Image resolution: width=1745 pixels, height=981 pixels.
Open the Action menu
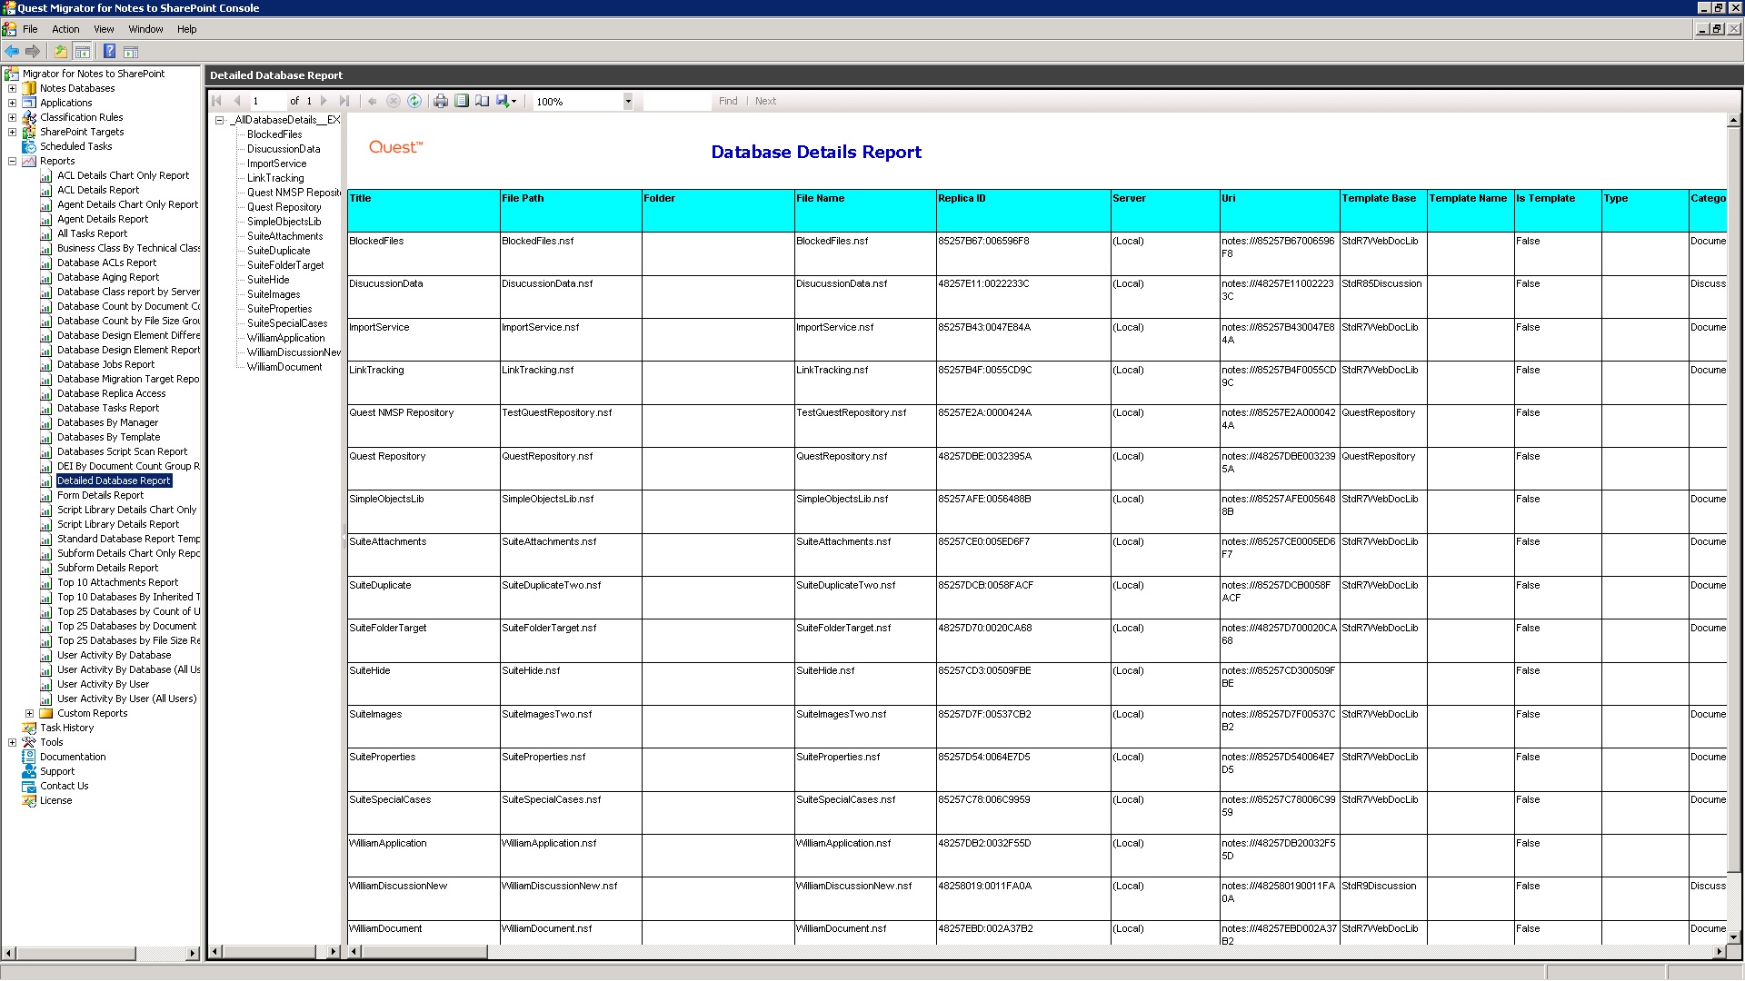[x=65, y=29]
